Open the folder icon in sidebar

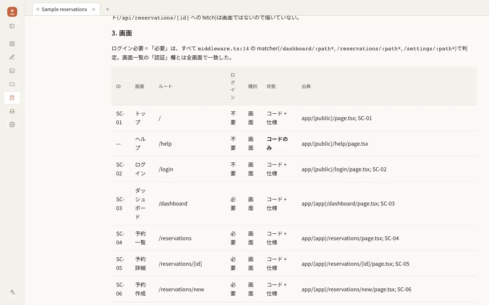coord(12,84)
